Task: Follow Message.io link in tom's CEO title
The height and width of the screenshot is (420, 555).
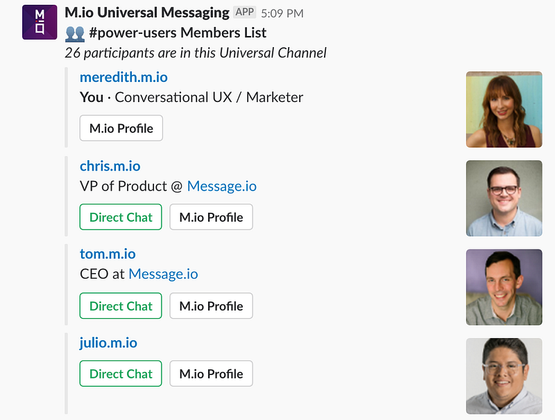Action: 163,274
